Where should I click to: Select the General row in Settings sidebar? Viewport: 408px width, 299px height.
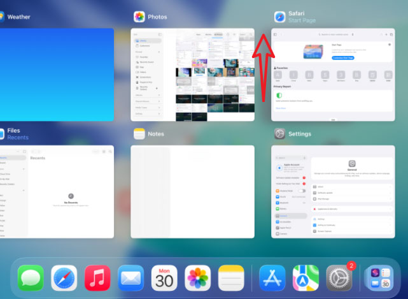(x=291, y=216)
